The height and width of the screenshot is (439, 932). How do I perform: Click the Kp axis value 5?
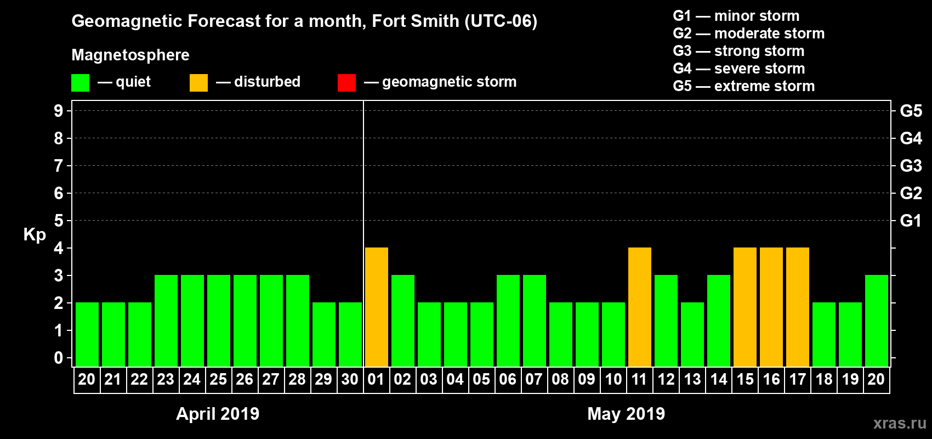coord(59,221)
